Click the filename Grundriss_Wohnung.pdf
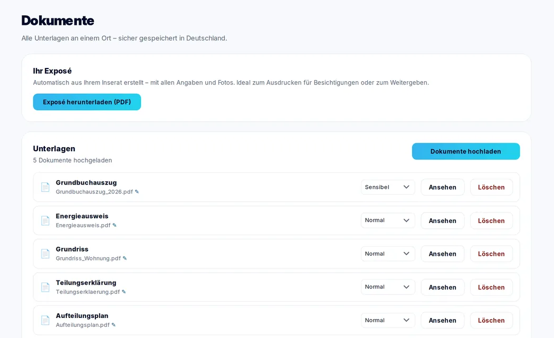The width and height of the screenshot is (554, 338). 88,258
